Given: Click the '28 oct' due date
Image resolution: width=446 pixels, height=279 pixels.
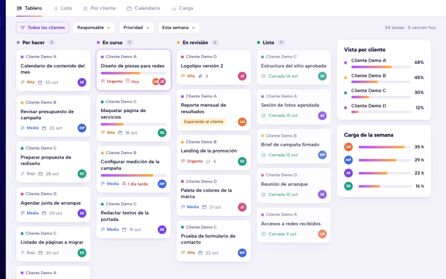Looking at the screenshot, I should (52, 173).
